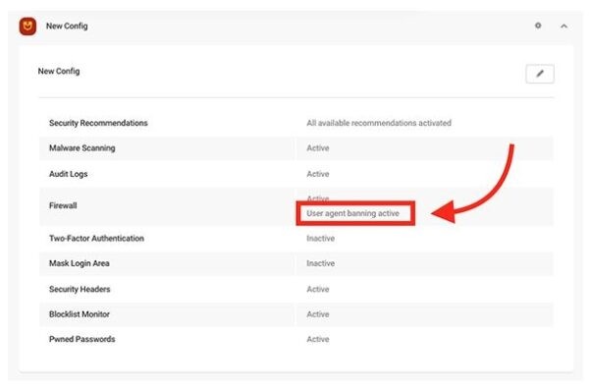Click the Mask Login Area row label
The height and width of the screenshot is (392, 589).
click(80, 263)
